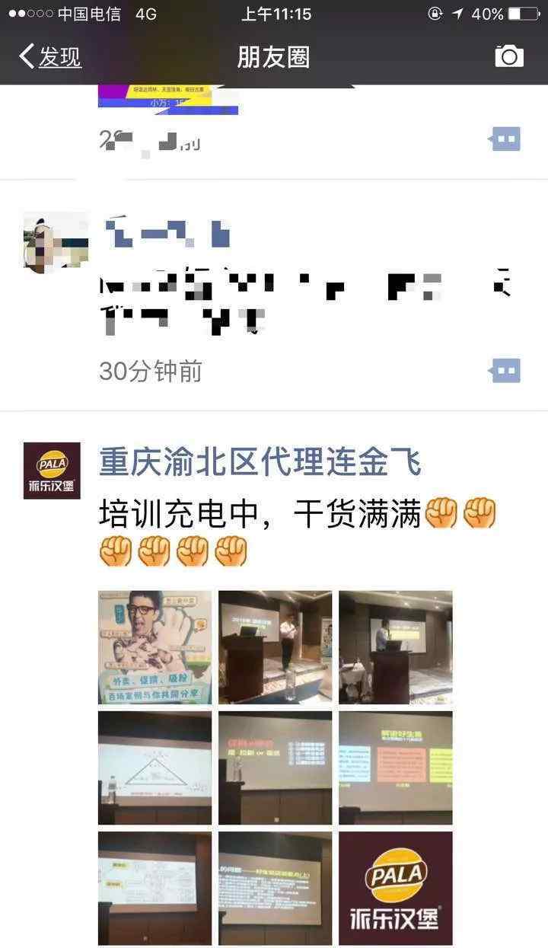Tap the camera icon to post a moment
Viewport: 548px width, 948px height.
pyautogui.click(x=509, y=56)
